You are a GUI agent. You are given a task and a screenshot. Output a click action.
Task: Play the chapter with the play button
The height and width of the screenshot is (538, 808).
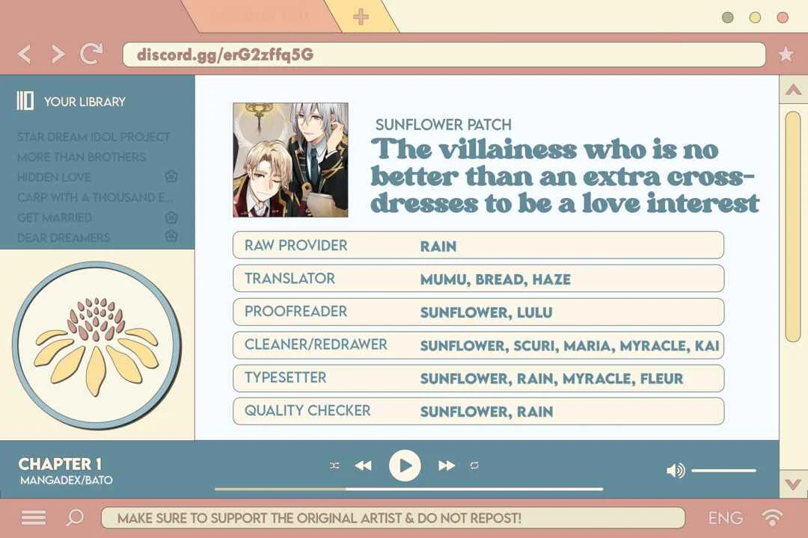click(405, 466)
